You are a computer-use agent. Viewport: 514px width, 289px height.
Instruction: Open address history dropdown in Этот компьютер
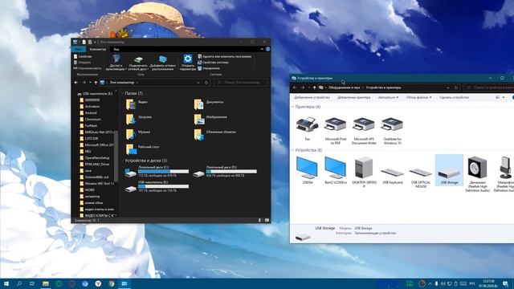(x=198, y=83)
